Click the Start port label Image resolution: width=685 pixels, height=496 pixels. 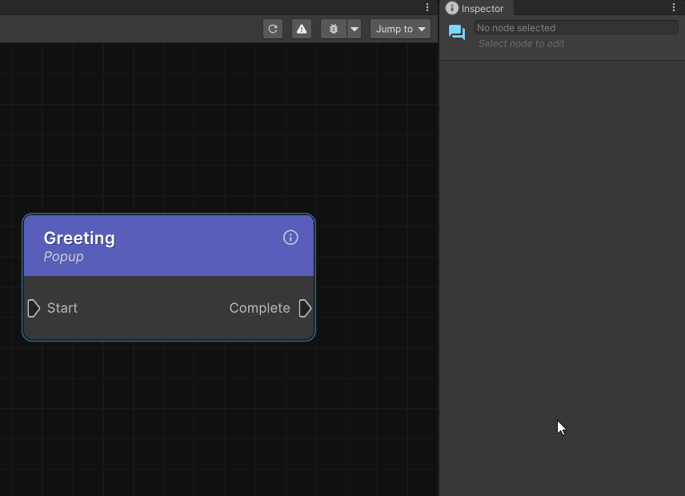click(x=62, y=308)
